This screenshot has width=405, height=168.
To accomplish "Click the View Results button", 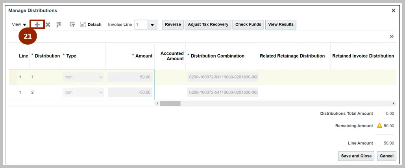I will 281,24.
